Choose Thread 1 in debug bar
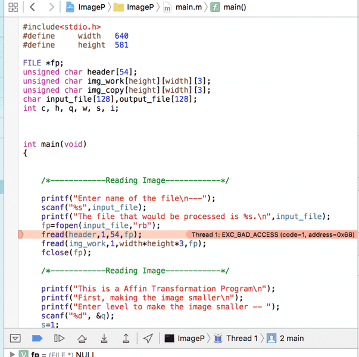Image resolution: width=359 pixels, height=357 pixels. coord(236,338)
